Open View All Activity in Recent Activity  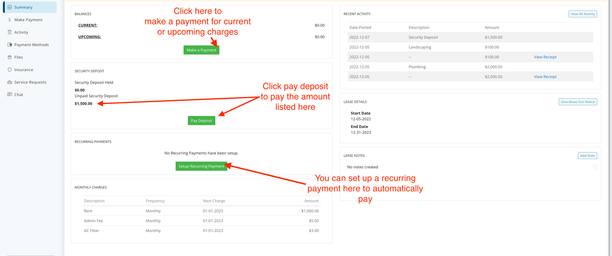point(583,14)
